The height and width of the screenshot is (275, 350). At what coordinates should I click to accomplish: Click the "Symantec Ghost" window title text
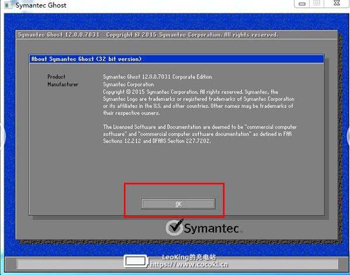pyautogui.click(x=41, y=5)
